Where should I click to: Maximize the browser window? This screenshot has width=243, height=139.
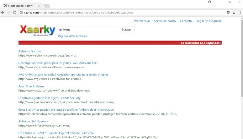(230, 2)
